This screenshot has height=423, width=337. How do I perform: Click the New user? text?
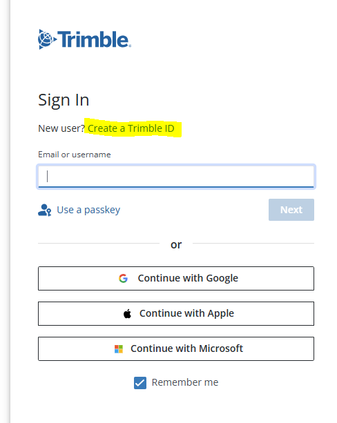[x=61, y=128]
